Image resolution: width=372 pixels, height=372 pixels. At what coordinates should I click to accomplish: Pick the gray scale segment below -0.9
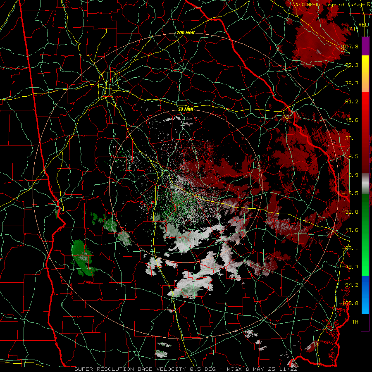365,184
